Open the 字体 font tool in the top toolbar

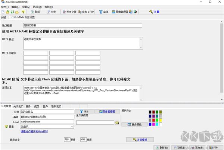103,12
